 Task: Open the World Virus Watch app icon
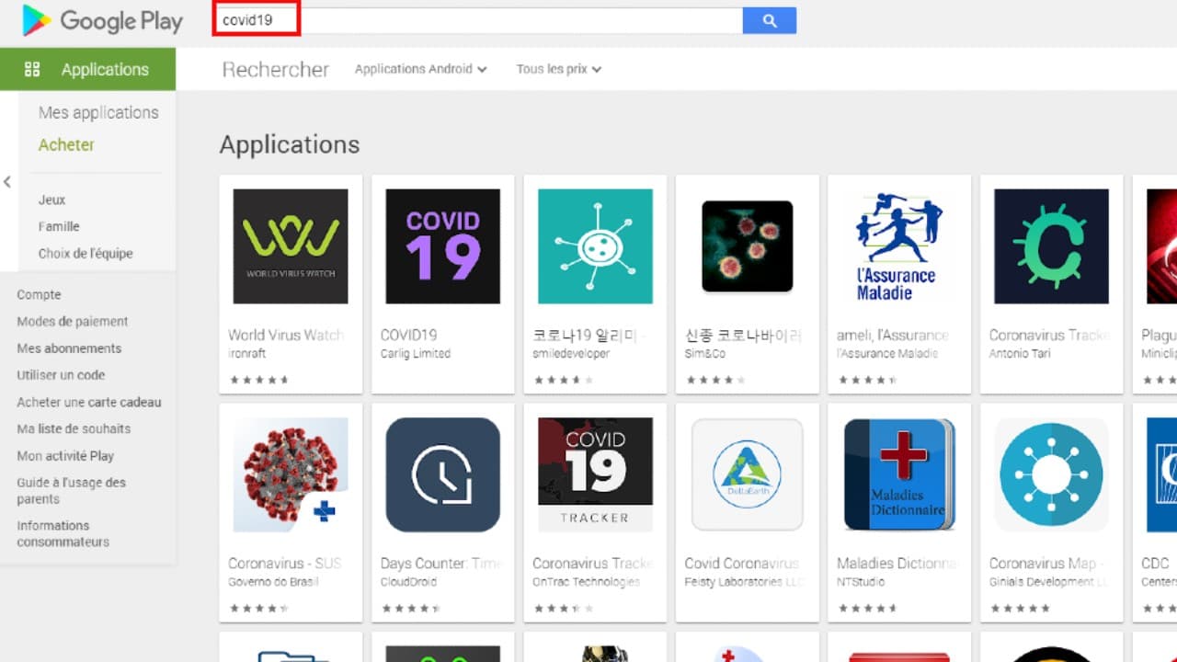[291, 246]
